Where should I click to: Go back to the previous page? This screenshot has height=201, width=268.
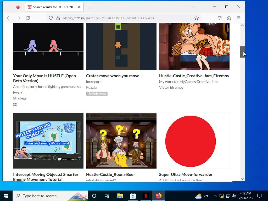(9, 18)
